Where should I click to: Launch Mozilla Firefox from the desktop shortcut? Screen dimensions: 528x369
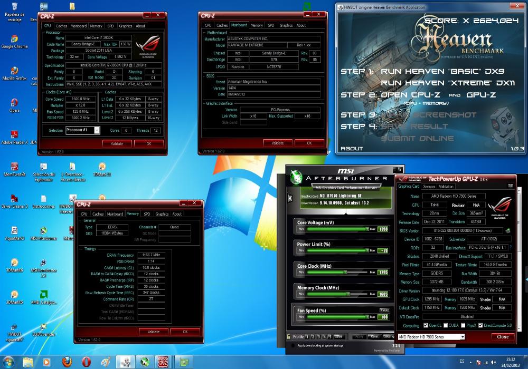pyautogui.click(x=14, y=74)
